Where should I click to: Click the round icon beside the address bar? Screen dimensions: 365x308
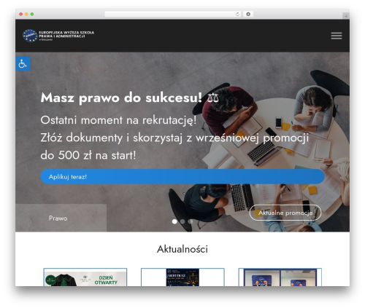coord(248,14)
